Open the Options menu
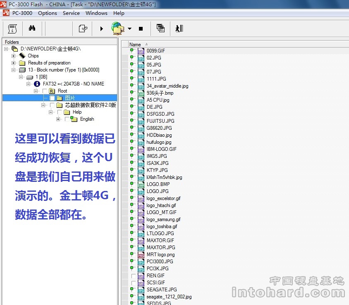Screen dimensions: 349x305 [48, 13]
